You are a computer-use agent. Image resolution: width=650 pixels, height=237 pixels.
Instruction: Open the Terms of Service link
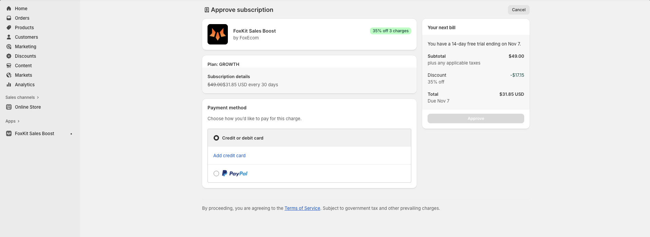(x=302, y=208)
